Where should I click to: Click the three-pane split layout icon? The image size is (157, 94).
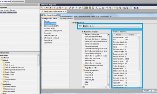click(103, 8)
